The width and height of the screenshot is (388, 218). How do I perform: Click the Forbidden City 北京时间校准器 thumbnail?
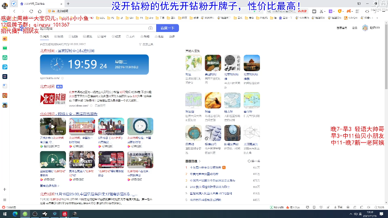pos(252,63)
